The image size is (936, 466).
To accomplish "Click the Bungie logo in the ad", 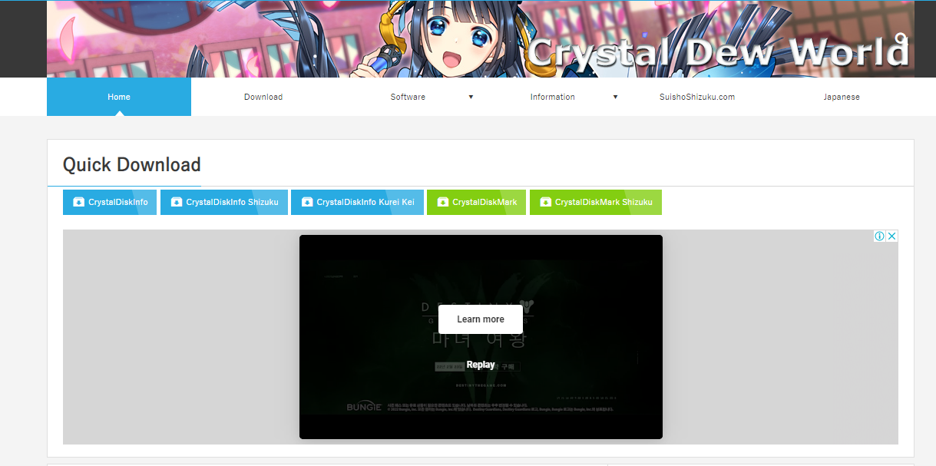I will [364, 407].
